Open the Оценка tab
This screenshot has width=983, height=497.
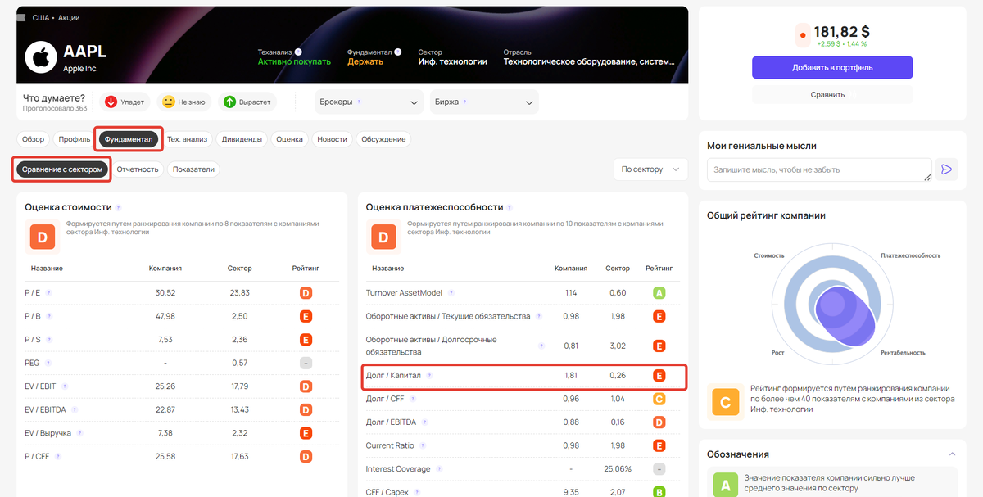[x=290, y=139]
